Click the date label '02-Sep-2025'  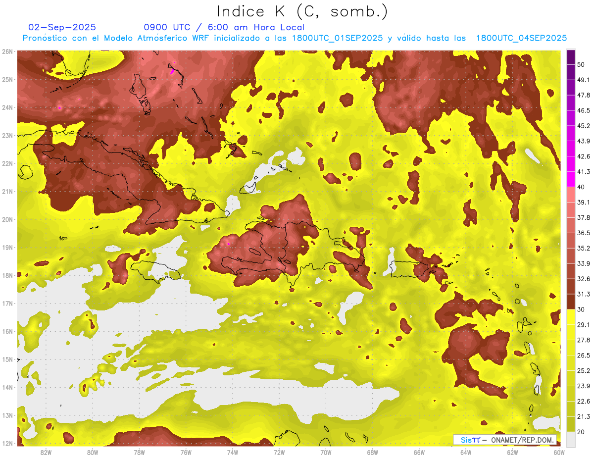[x=62, y=27]
